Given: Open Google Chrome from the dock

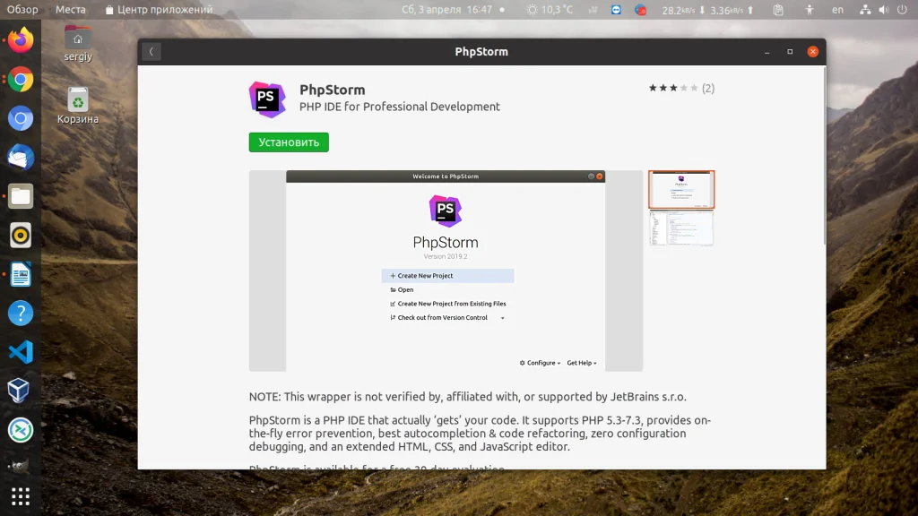Looking at the screenshot, I should (x=20, y=79).
